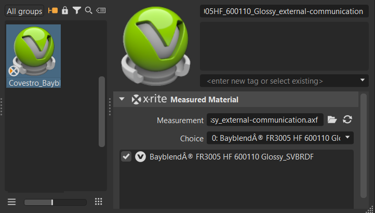
Task: Open the All groups selector
Action: tap(24, 11)
